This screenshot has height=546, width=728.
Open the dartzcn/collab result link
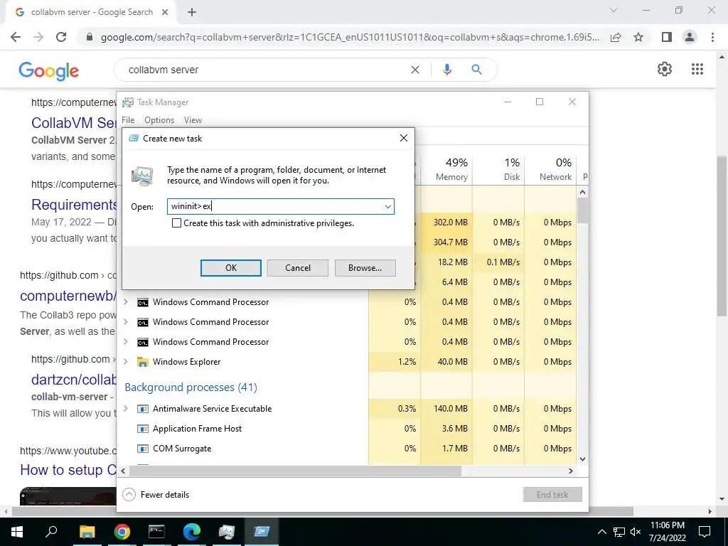tap(73, 380)
